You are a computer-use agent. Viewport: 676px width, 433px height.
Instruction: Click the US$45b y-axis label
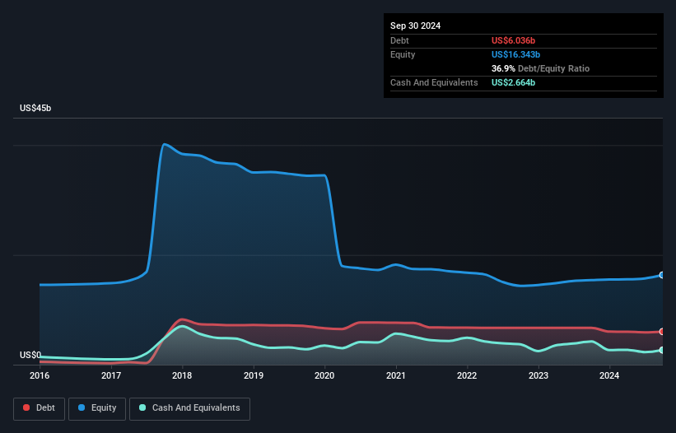(35, 108)
